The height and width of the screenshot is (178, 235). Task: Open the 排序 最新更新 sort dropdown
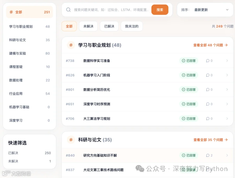[205, 10]
